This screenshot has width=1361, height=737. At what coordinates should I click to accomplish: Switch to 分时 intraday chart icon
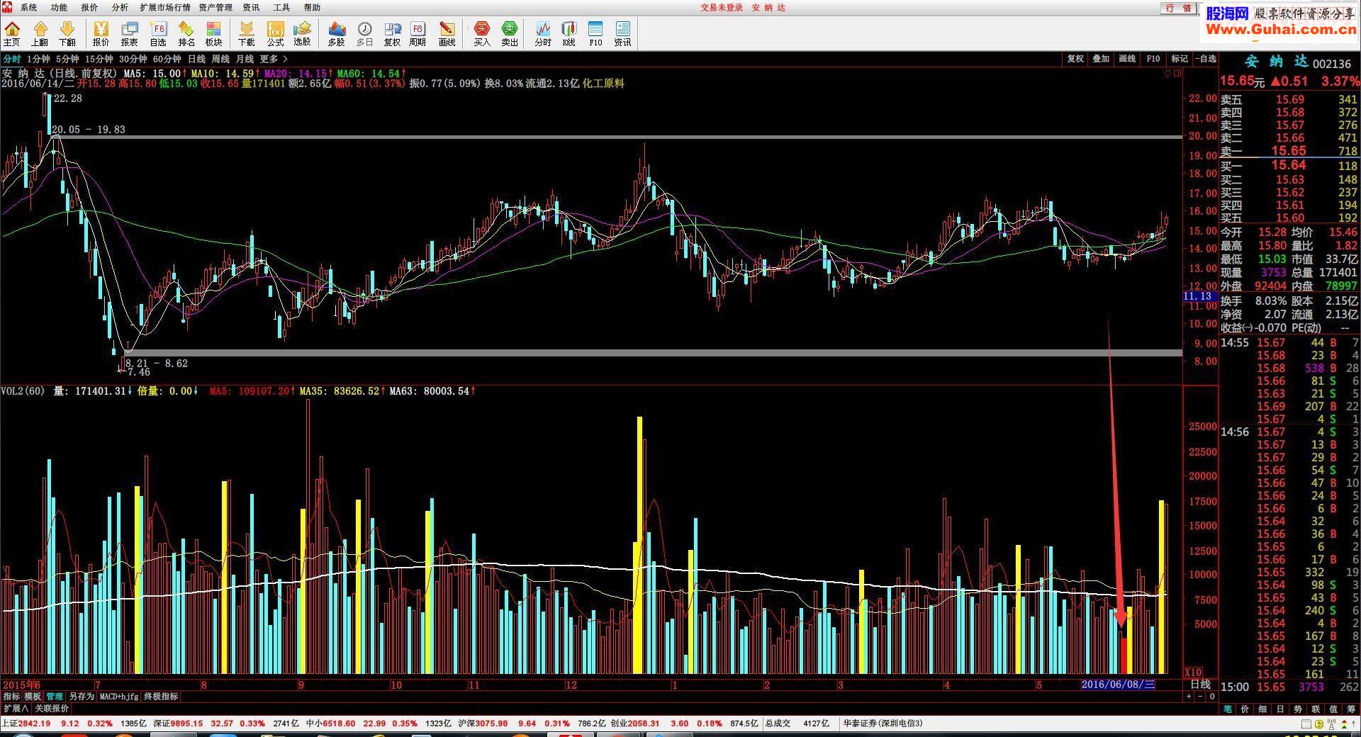pos(543,33)
